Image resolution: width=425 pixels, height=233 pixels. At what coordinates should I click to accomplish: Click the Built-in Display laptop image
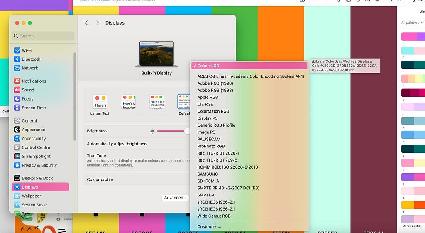pos(156,54)
